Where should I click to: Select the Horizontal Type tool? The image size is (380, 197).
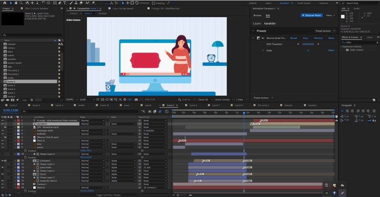pos(65,3)
